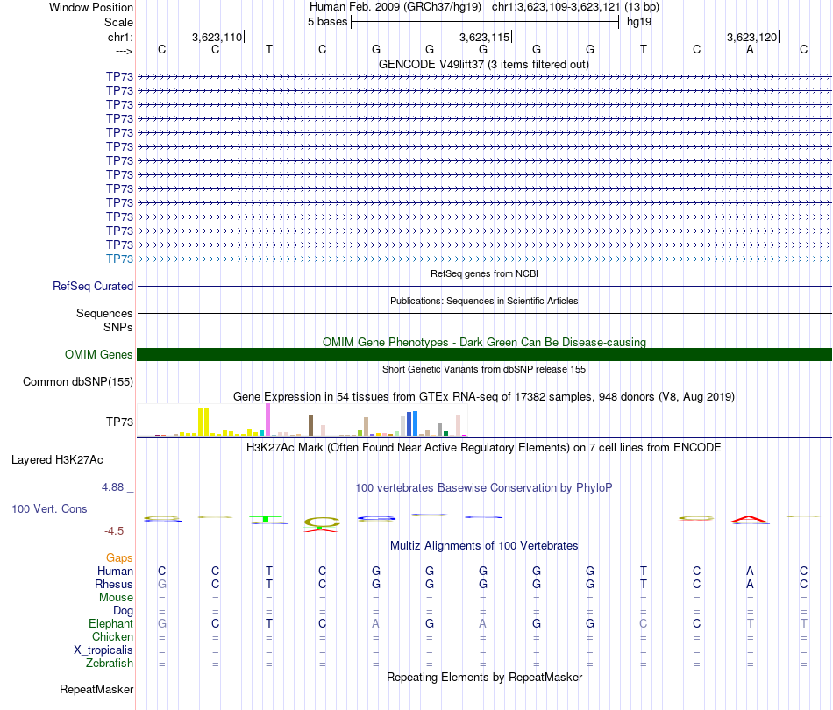833x710 pixels.
Task: Click the X_tropicalis species label
Action: point(103,650)
